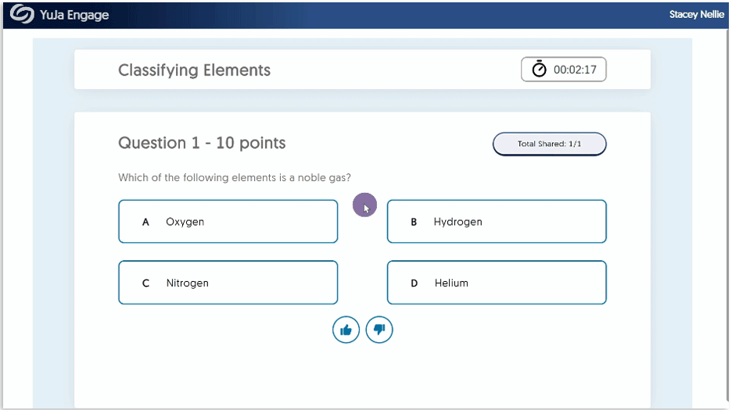Choose Nitrogen as the answer

(x=228, y=283)
